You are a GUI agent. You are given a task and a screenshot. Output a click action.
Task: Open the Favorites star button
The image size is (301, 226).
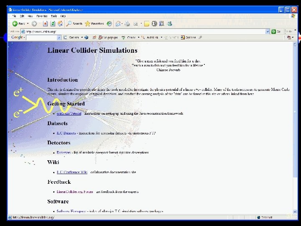pos(94,23)
